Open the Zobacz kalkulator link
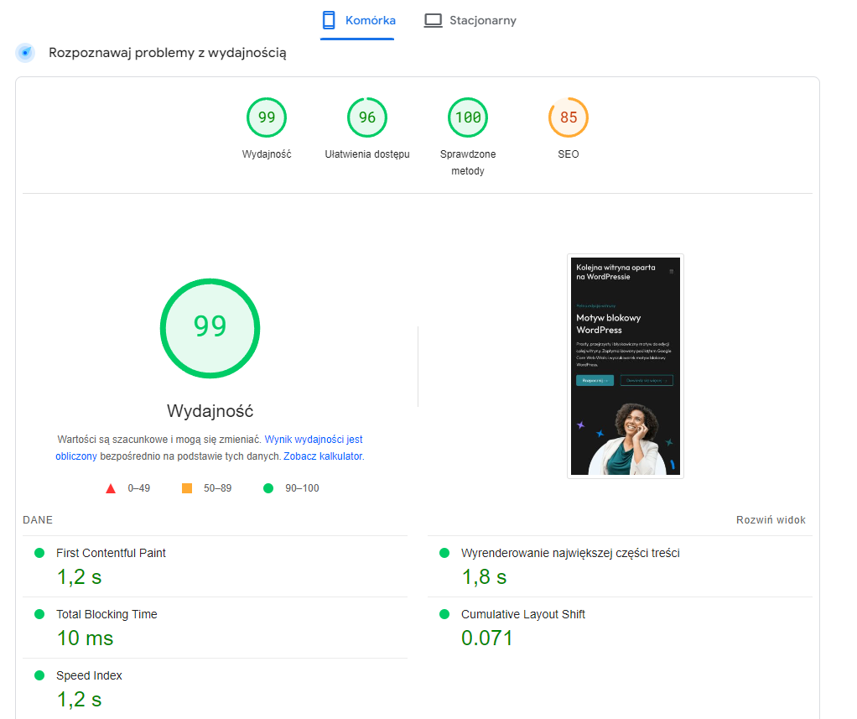Screen dimensions: 857x719 (x=323, y=456)
